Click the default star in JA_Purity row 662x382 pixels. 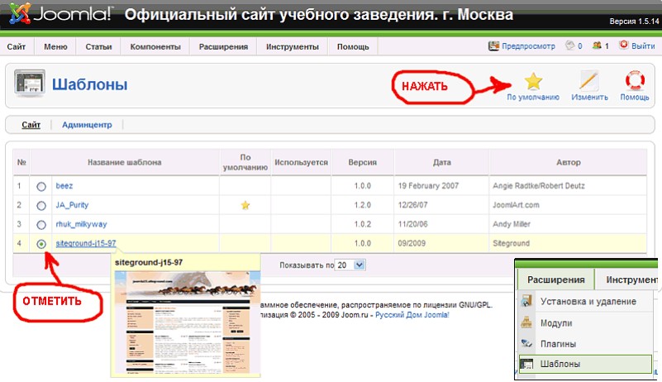[245, 205]
